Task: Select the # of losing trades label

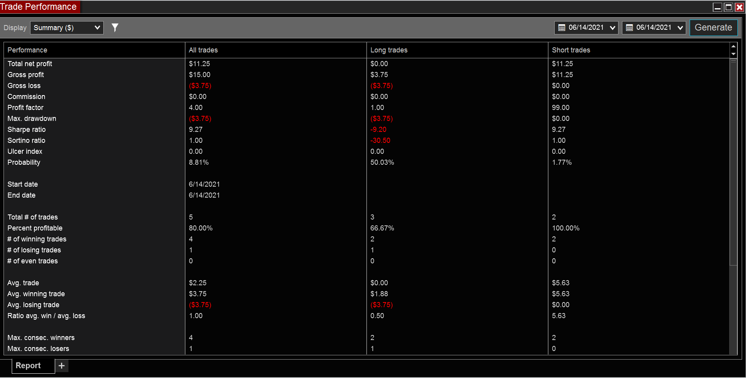Action: [34, 250]
